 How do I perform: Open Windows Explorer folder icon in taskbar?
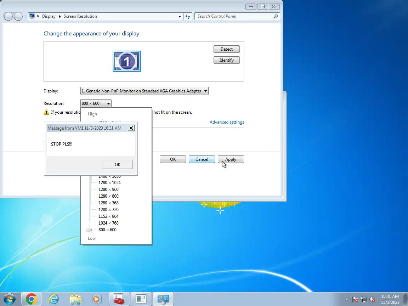75,299
